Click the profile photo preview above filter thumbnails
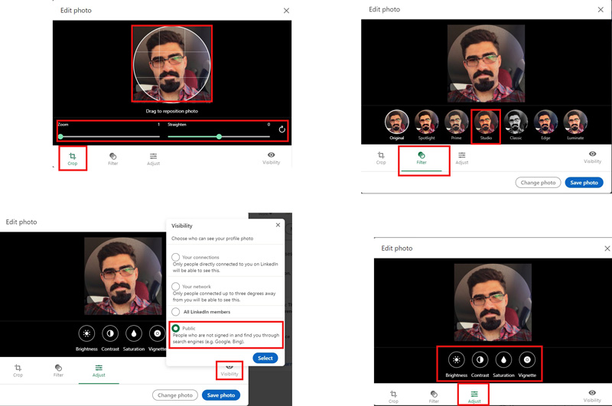Screen dimensions: 612x406 tap(486, 63)
